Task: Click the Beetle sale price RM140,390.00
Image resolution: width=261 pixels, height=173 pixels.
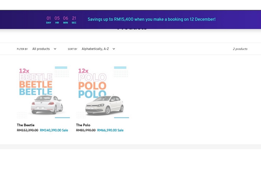Action: point(50,130)
